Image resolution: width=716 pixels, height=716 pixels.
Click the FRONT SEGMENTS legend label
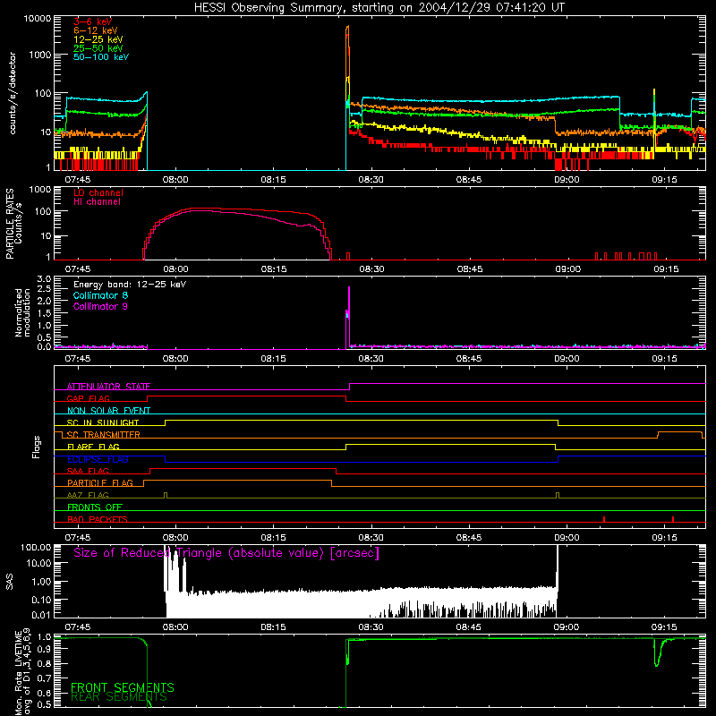pyautogui.click(x=123, y=687)
